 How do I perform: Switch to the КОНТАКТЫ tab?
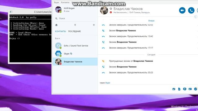[60, 31]
